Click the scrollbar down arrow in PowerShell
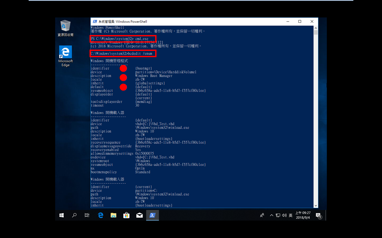This screenshot has height=238, width=382. [316, 206]
